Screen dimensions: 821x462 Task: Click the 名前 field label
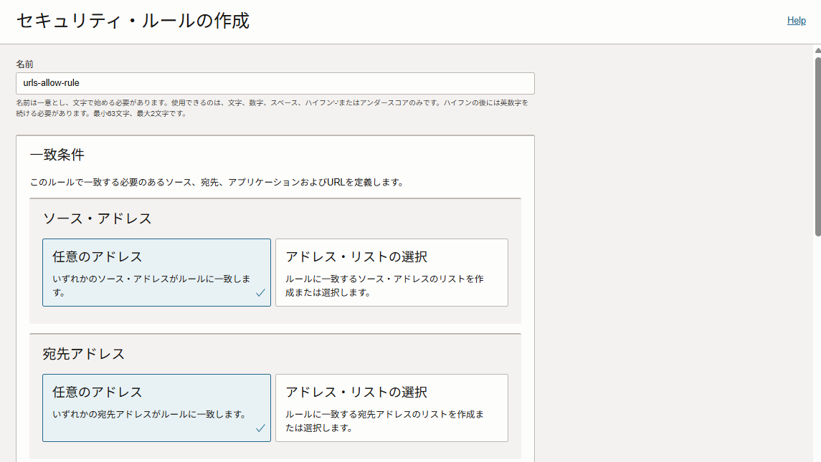(x=25, y=64)
